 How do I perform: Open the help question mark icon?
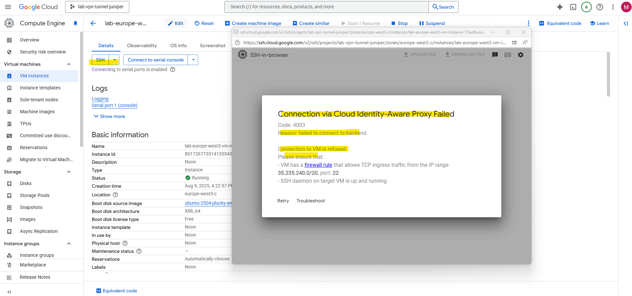click(600, 7)
